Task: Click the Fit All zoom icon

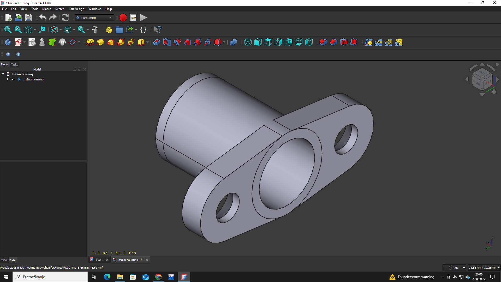Action: [8, 30]
